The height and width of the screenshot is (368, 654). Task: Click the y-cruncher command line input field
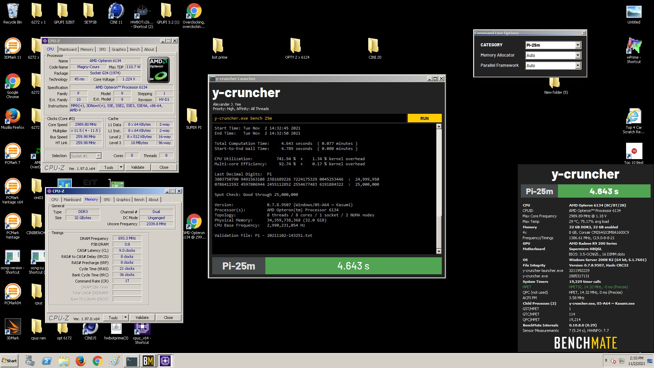click(309, 118)
